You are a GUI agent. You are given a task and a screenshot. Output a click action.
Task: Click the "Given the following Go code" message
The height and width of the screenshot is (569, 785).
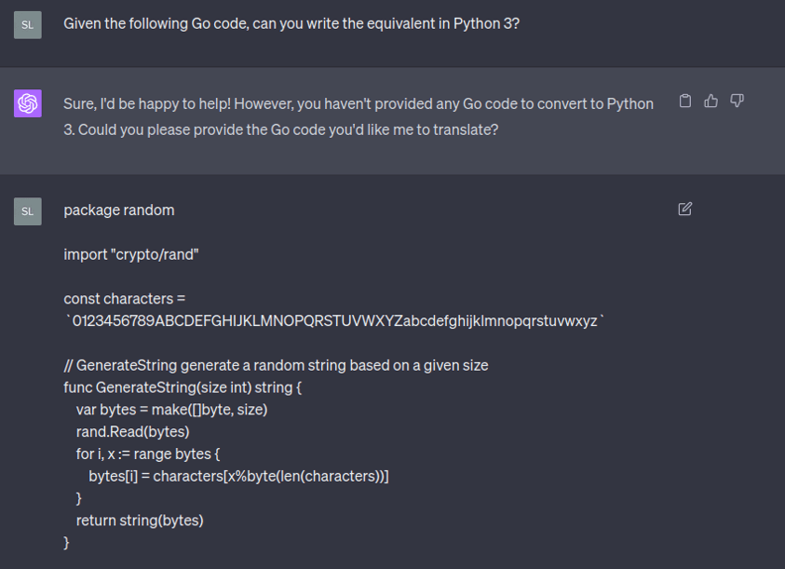tap(291, 23)
